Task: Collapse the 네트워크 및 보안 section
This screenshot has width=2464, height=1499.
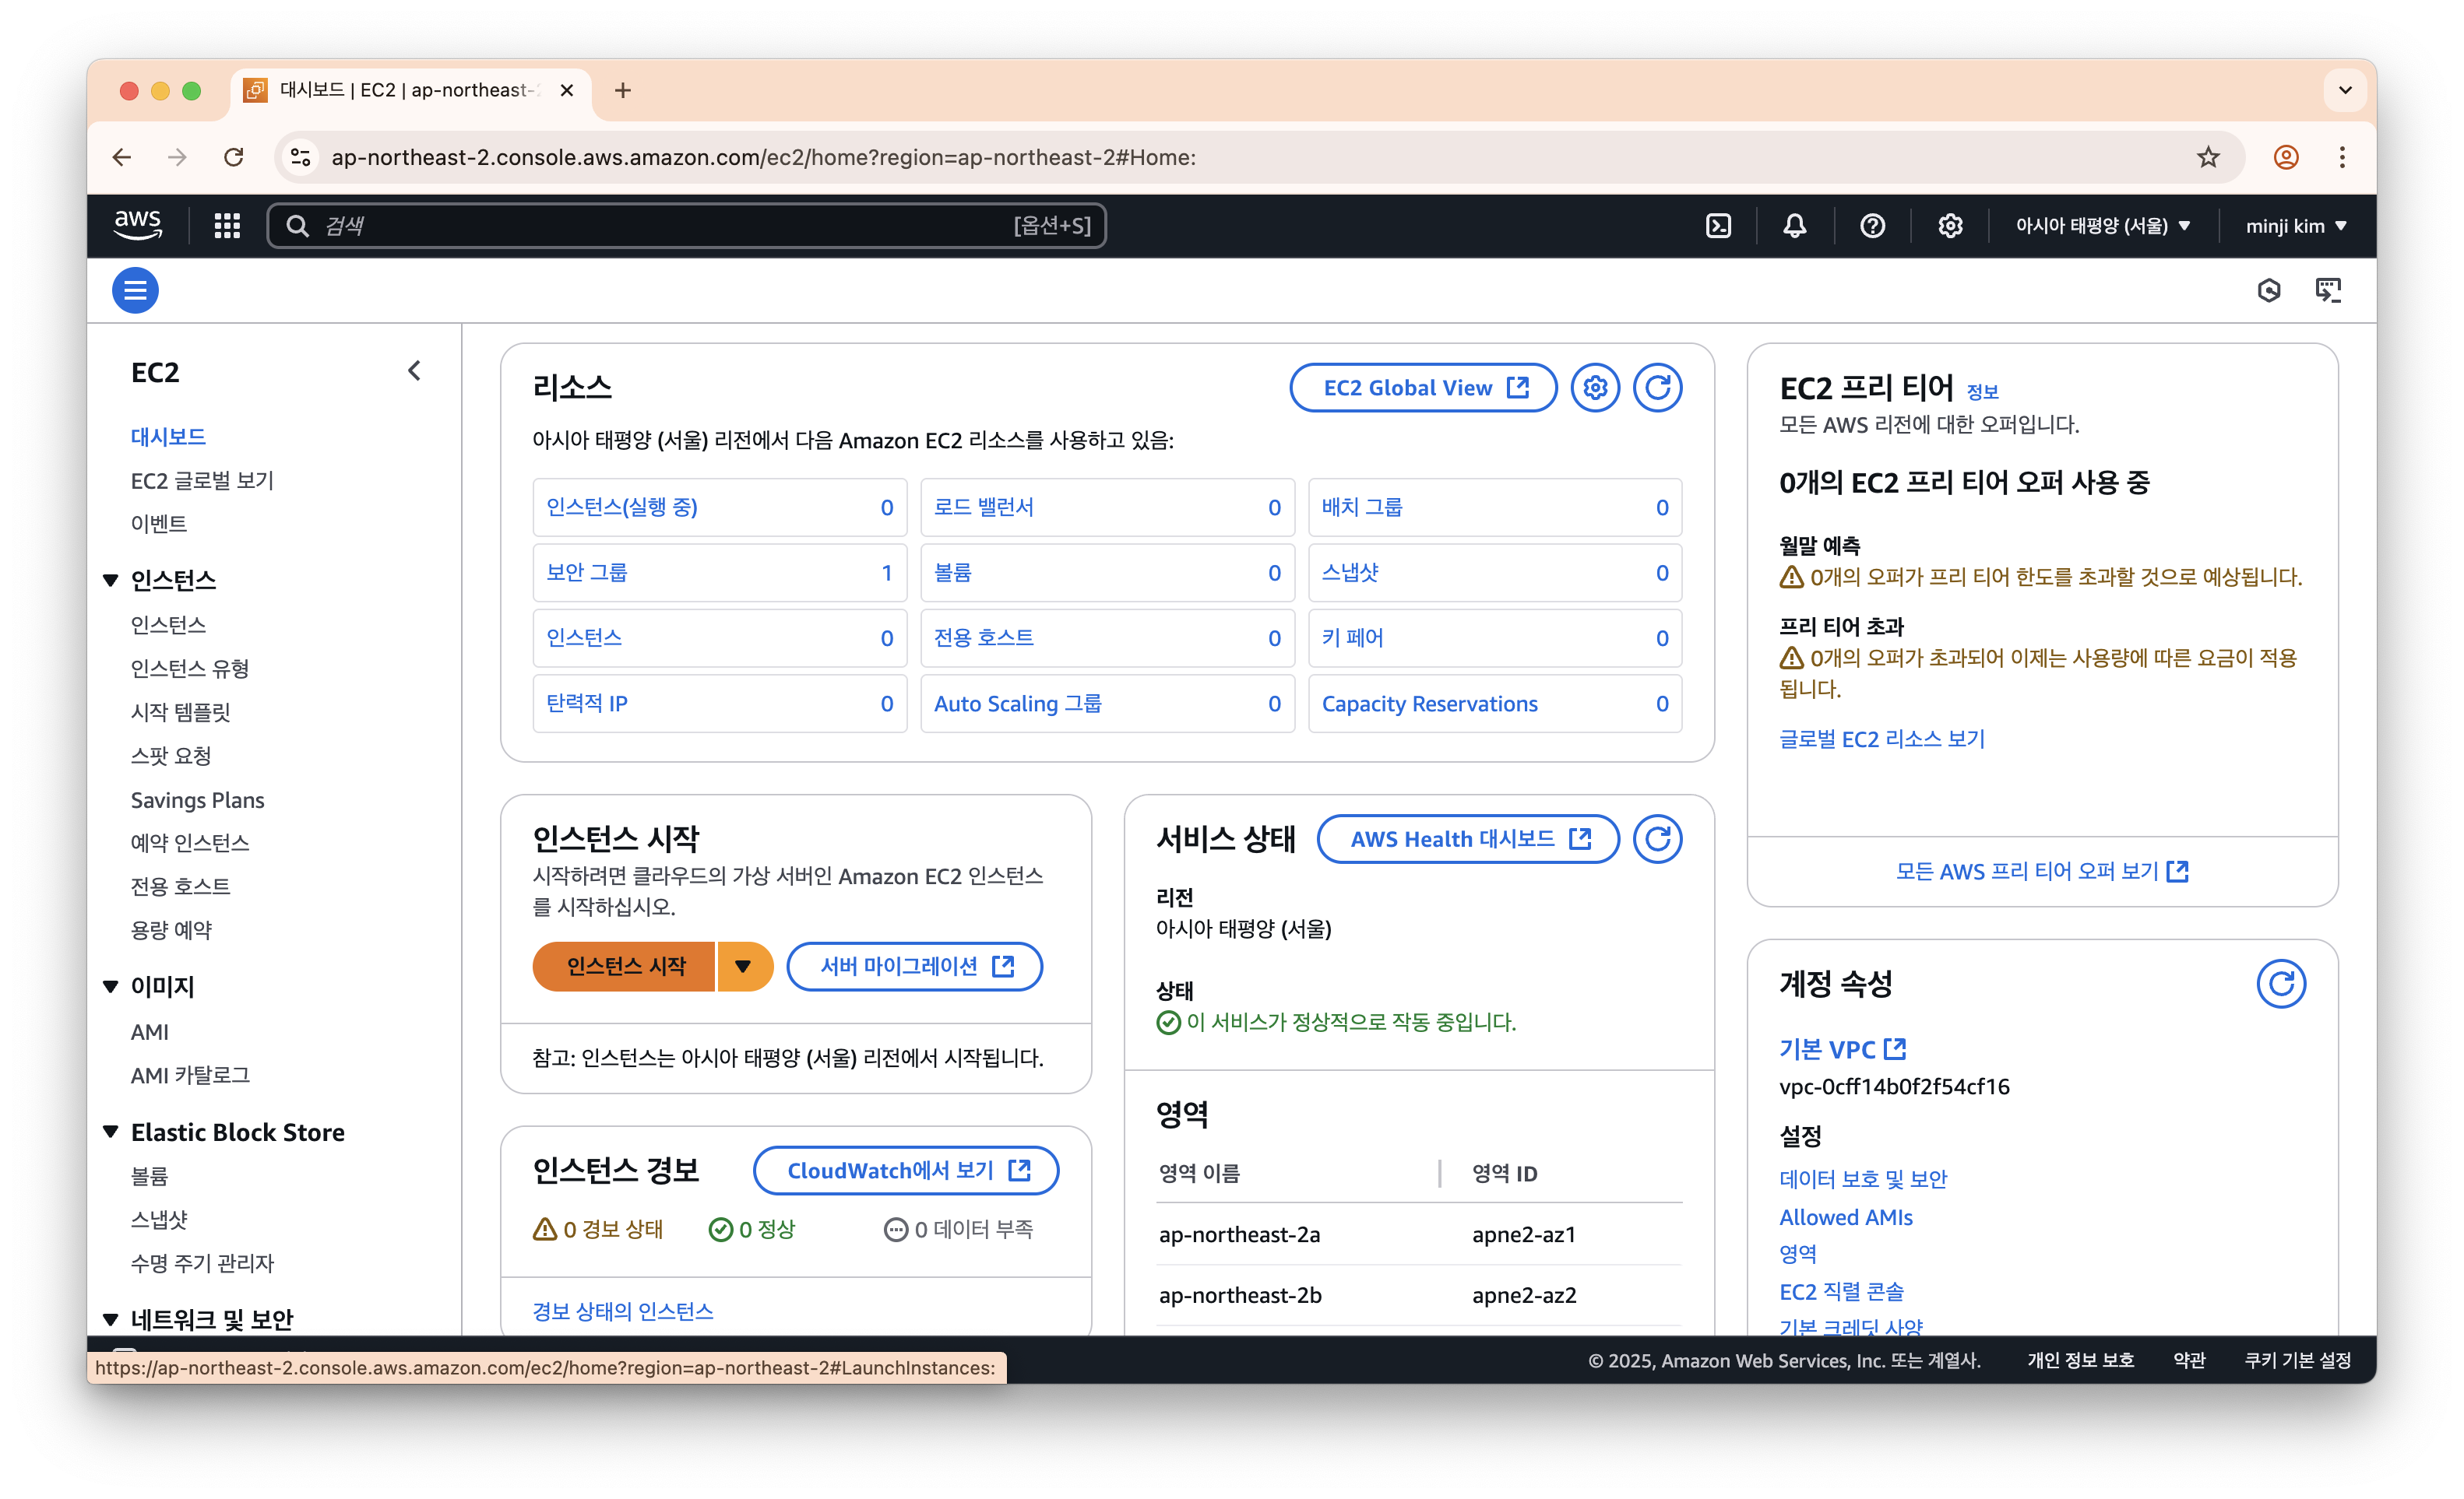Action: pos(111,1320)
